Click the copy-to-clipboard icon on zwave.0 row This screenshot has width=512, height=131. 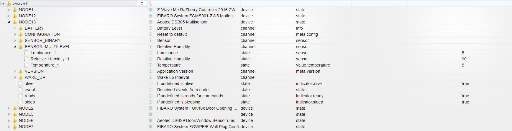click(142, 4)
